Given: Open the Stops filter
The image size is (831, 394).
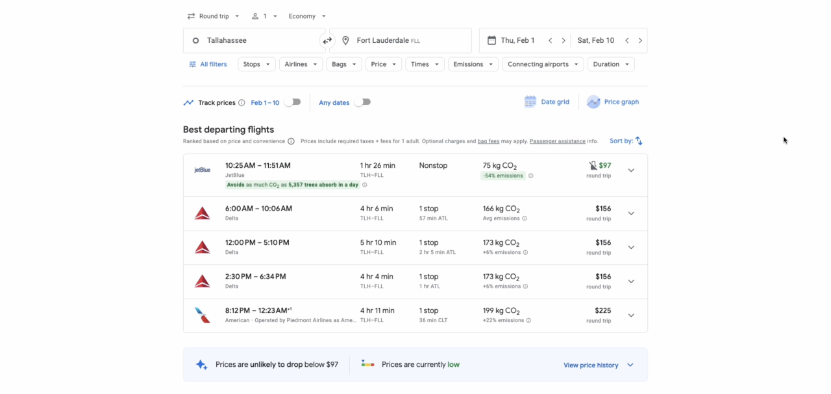Looking at the screenshot, I should (x=256, y=64).
